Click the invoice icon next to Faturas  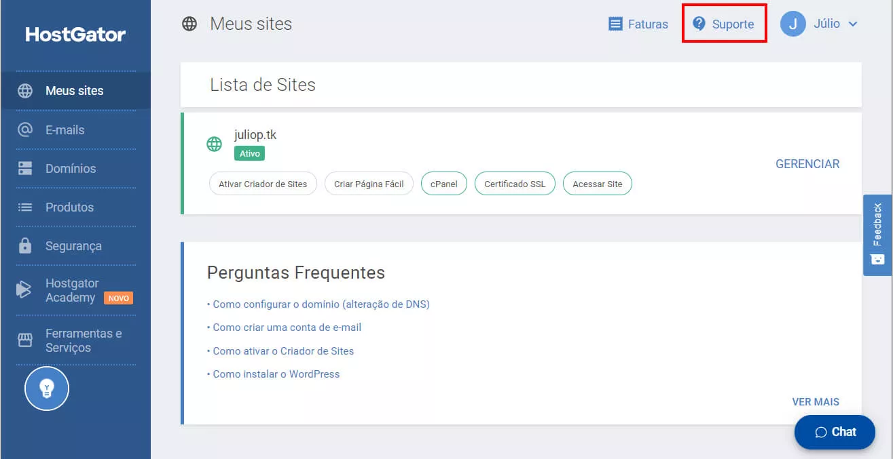pos(615,24)
